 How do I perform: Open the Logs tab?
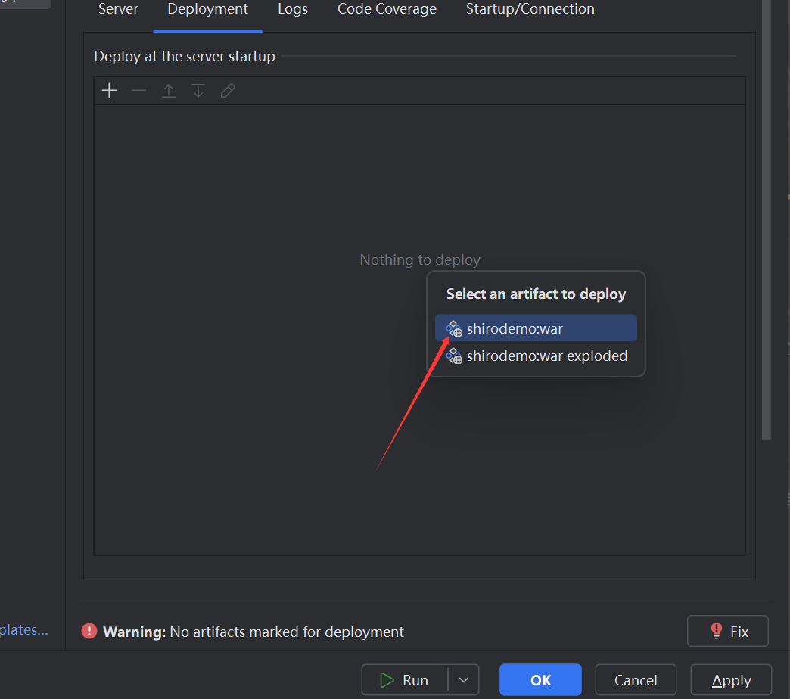click(293, 10)
